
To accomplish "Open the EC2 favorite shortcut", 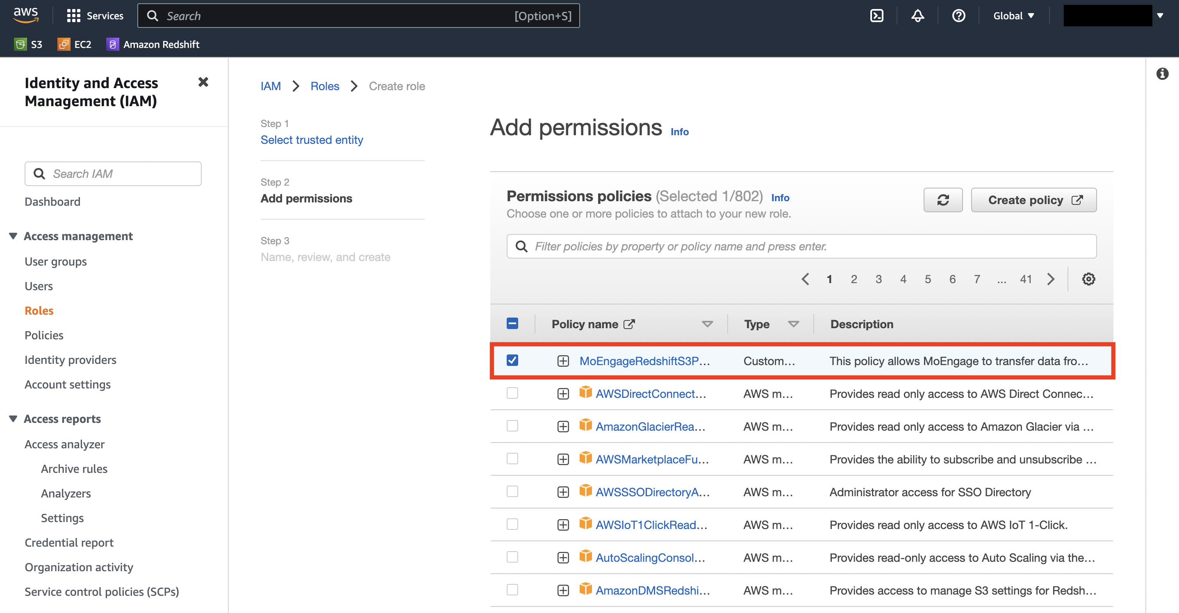I will coord(74,44).
